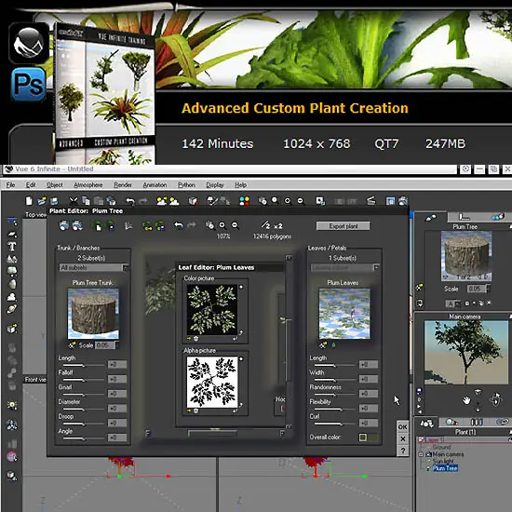Open Object menu

tap(55, 185)
